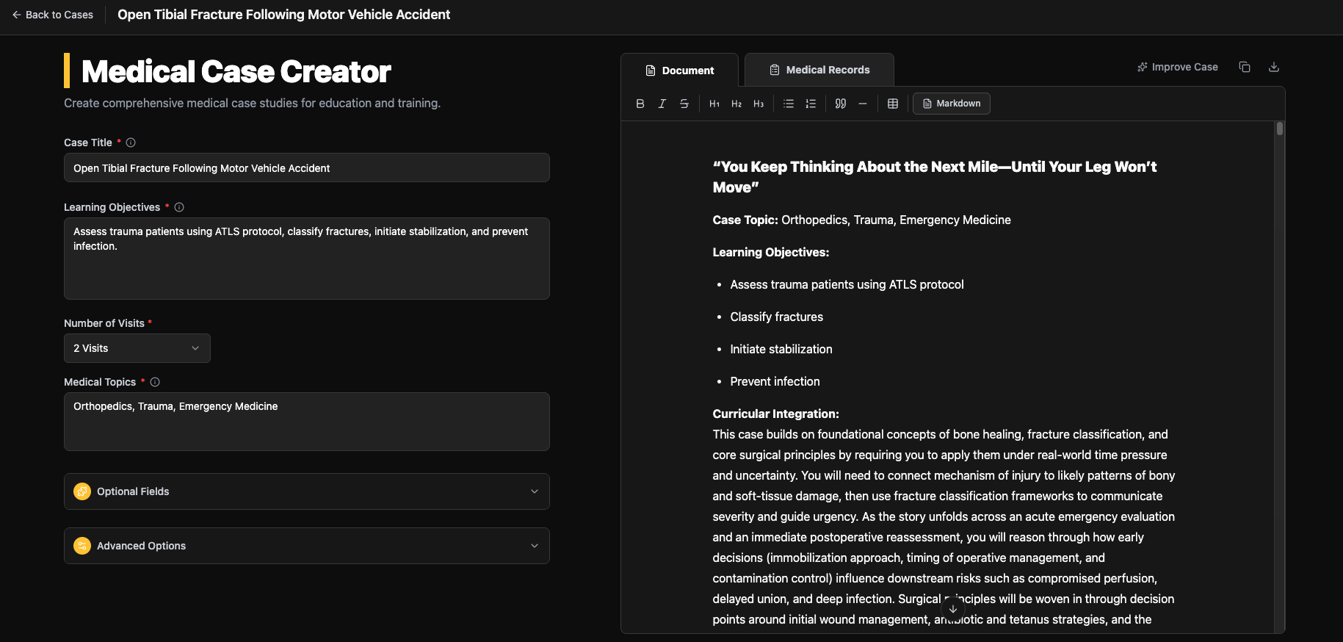Switch to the Medical Records tab
Screen dimensions: 1343x642
click(x=819, y=70)
